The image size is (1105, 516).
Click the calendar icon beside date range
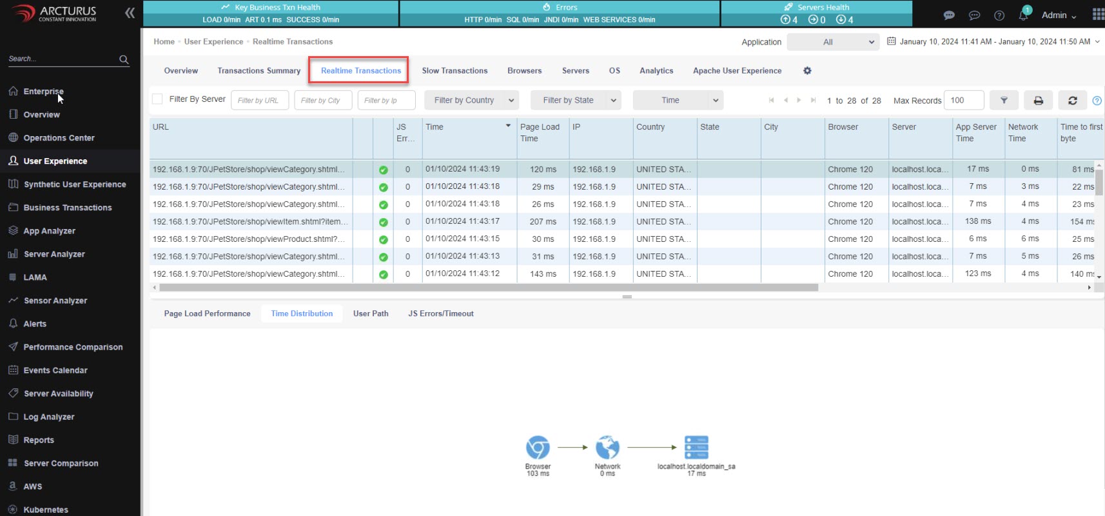892,41
